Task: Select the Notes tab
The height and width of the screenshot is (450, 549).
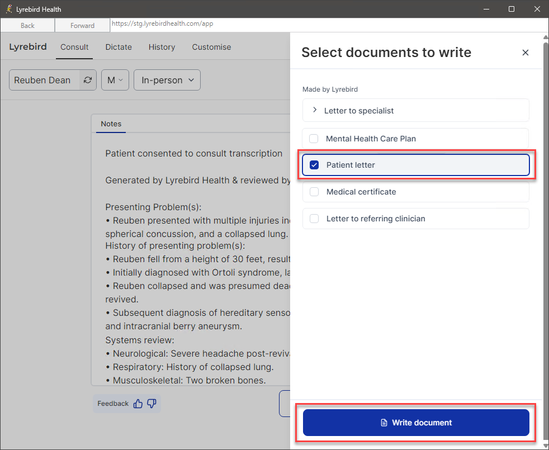Action: (111, 124)
